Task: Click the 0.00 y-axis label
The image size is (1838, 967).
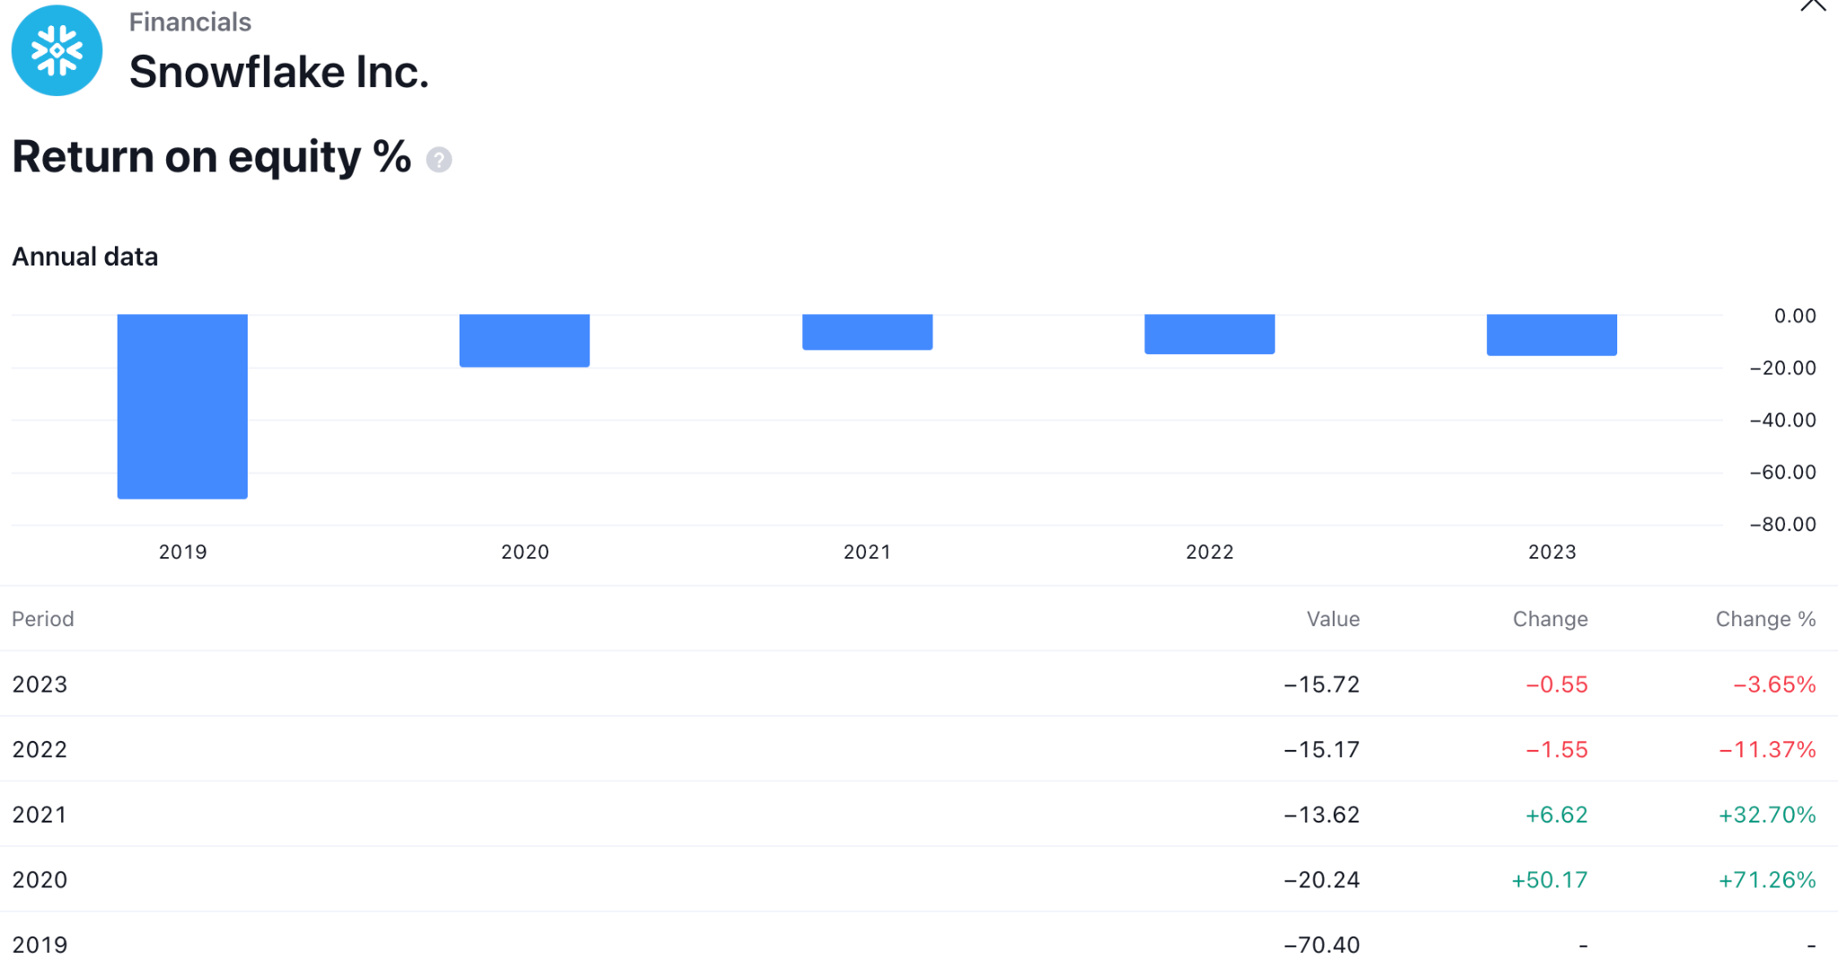Action: tap(1795, 316)
